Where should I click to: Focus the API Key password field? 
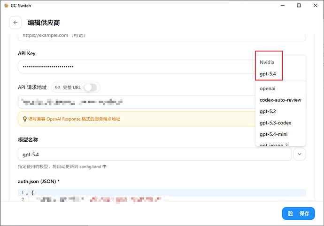137,66
